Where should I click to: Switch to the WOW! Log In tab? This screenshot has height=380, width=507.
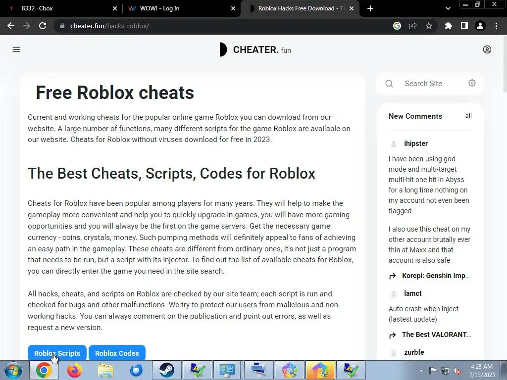[181, 8]
